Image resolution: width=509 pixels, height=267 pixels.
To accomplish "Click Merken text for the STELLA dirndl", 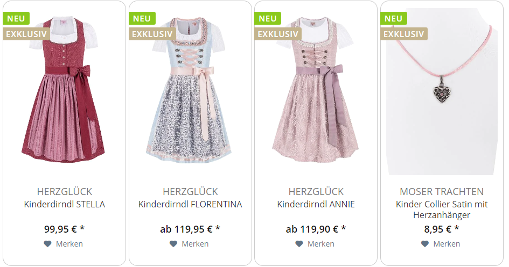I will 69,244.
